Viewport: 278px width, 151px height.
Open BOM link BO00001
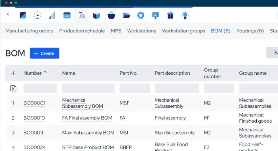(34, 103)
